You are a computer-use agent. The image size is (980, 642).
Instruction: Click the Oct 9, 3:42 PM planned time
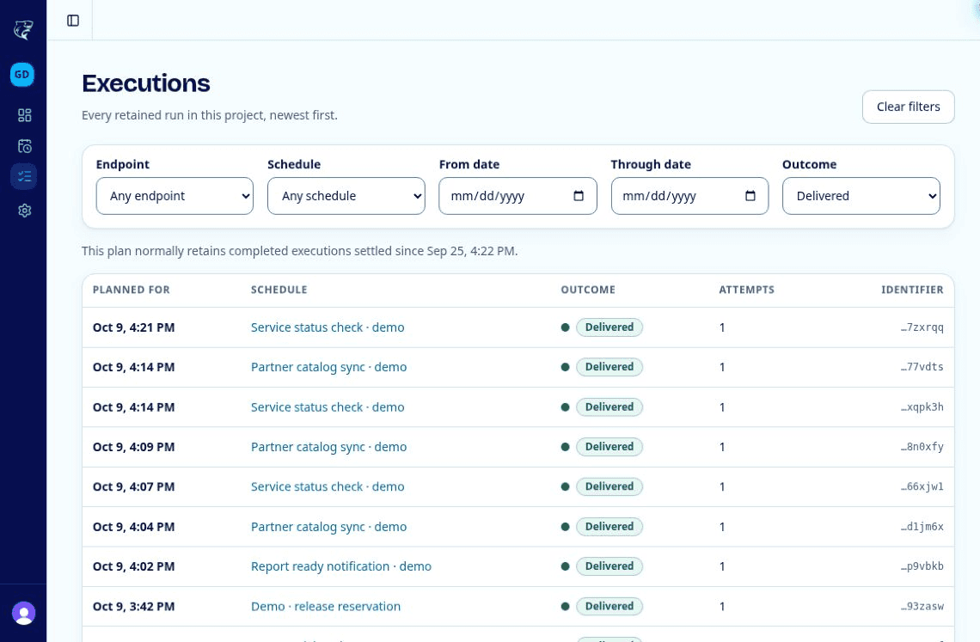point(134,607)
